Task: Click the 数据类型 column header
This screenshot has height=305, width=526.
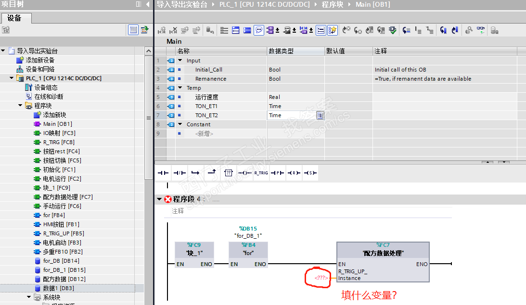Action: tap(295, 51)
